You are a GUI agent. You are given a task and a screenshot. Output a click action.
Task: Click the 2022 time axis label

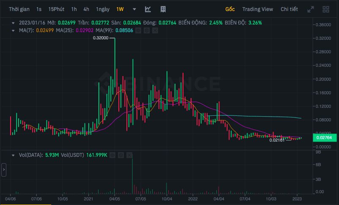coord(193,199)
